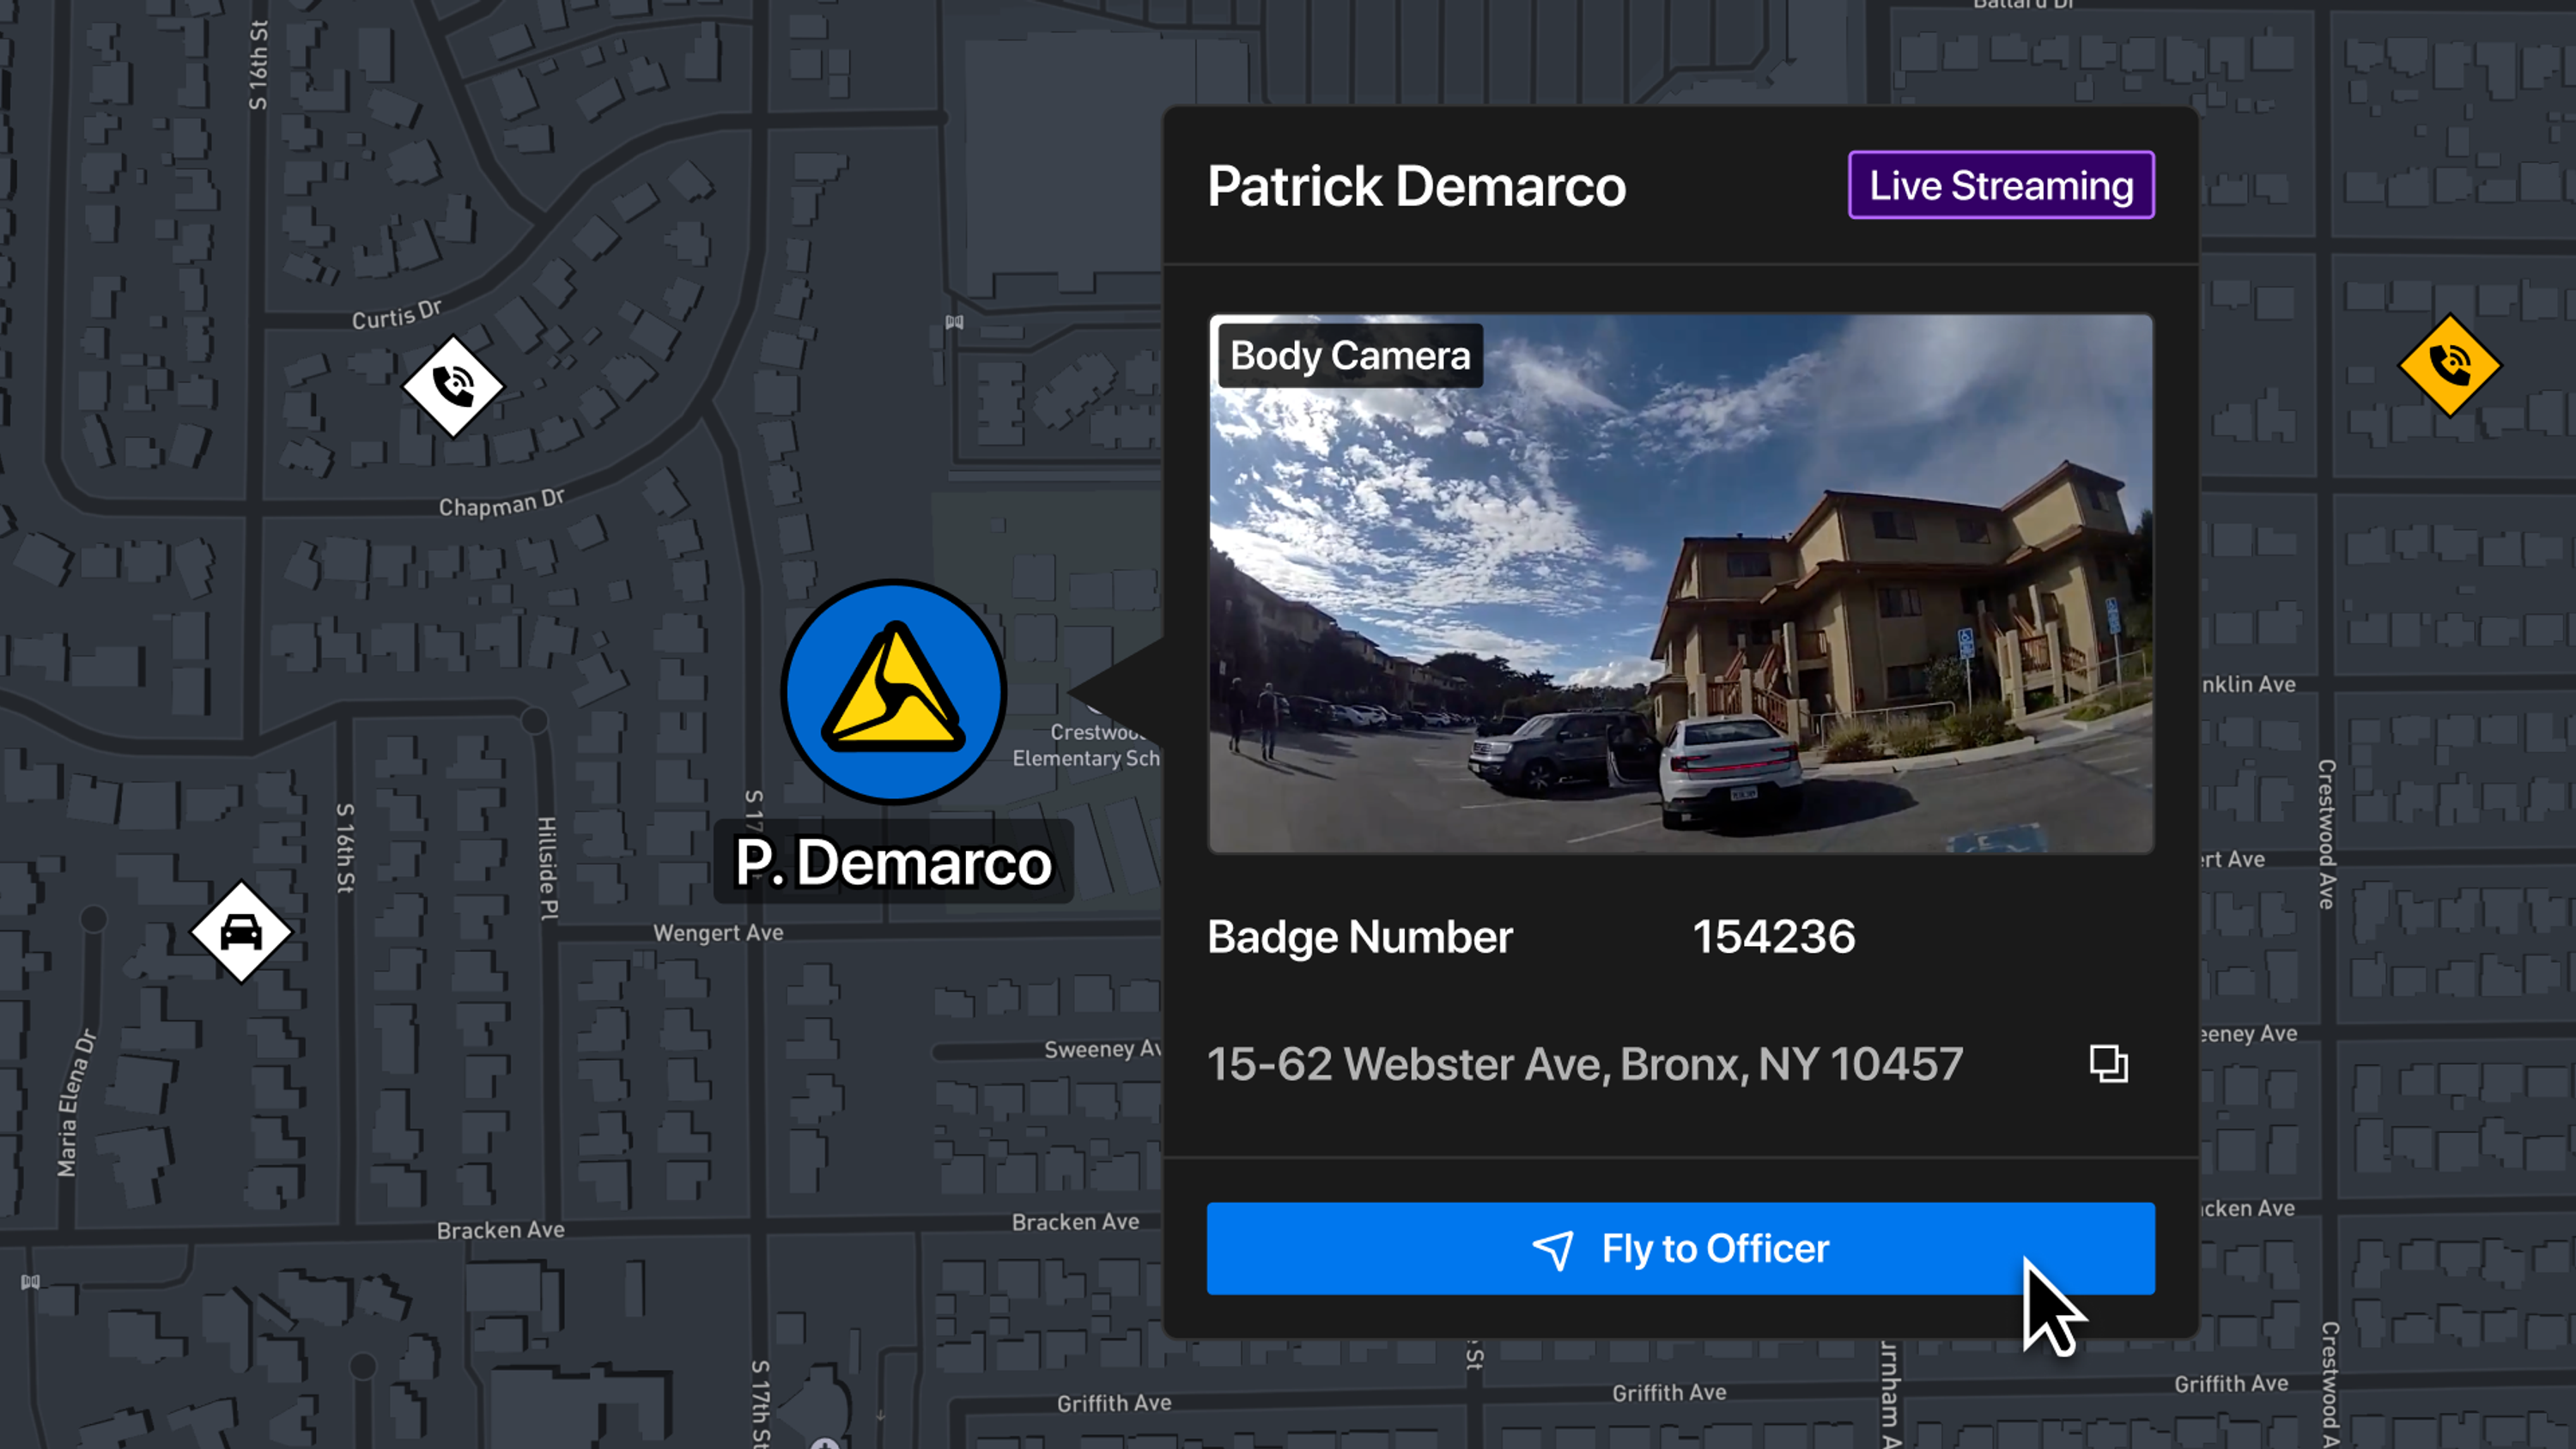The width and height of the screenshot is (2576, 1449).
Task: Click the Live Streaming status badge
Action: tap(2001, 184)
